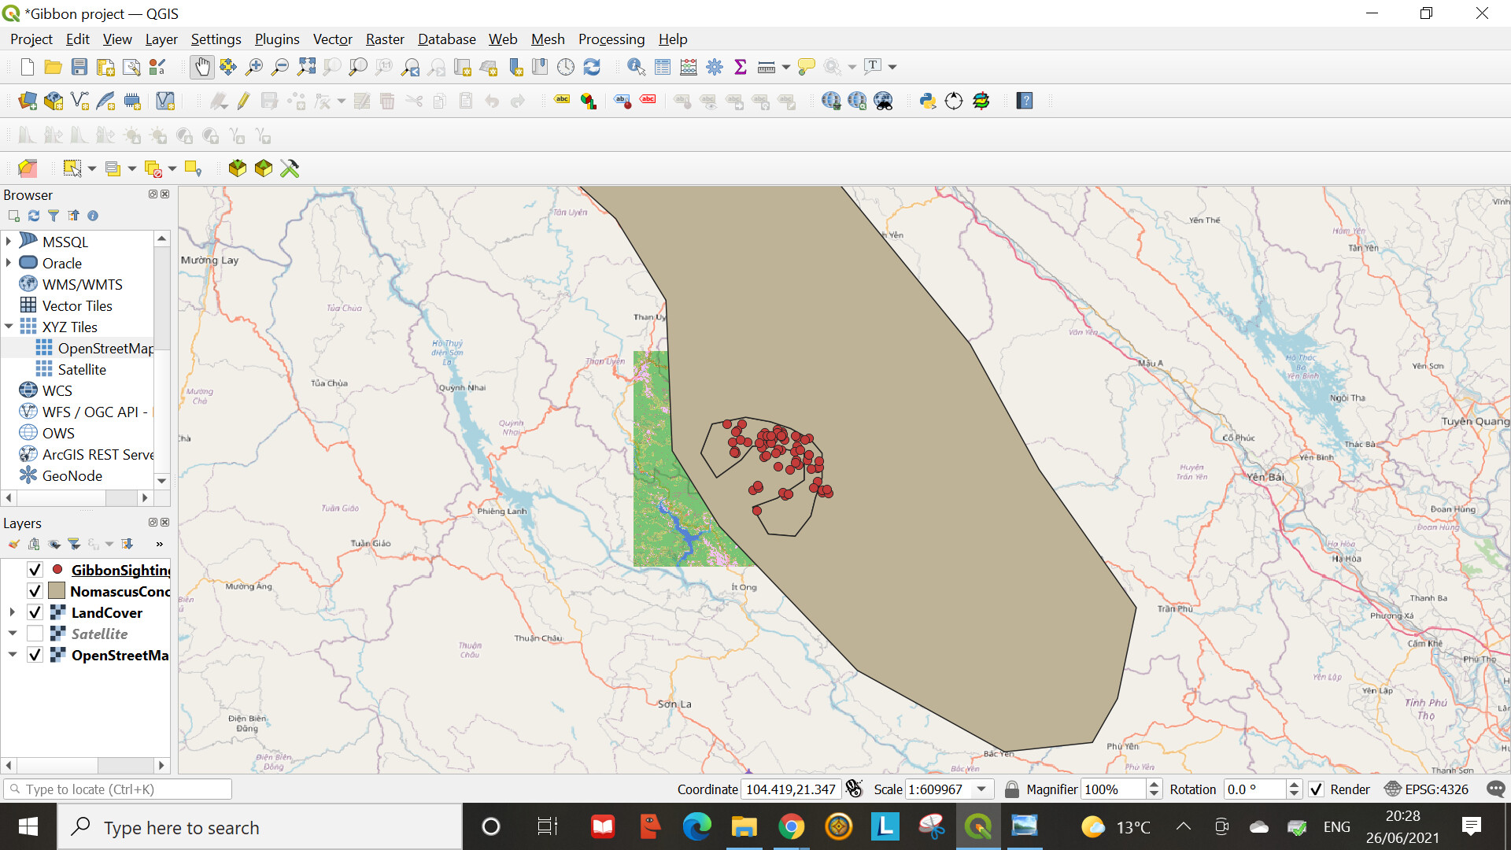Toggle the Pan Map hand tool
1511x850 pixels.
202,68
